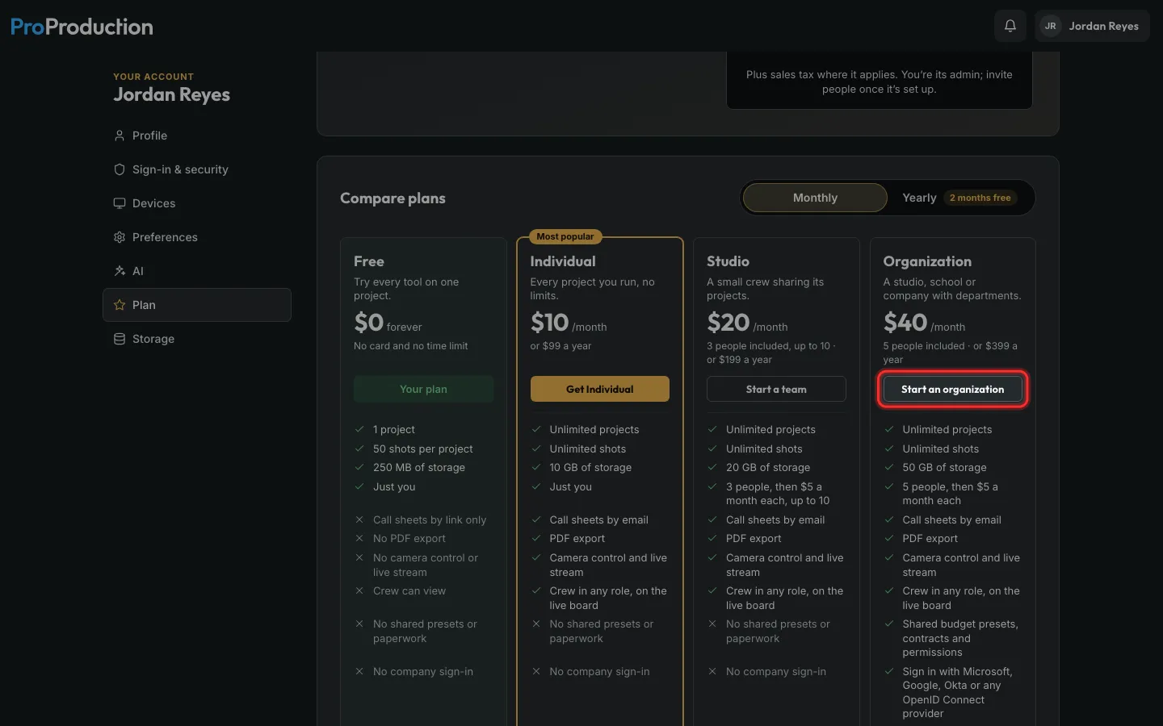Go to Sign-in & security
The height and width of the screenshot is (726, 1163).
[x=197, y=169]
